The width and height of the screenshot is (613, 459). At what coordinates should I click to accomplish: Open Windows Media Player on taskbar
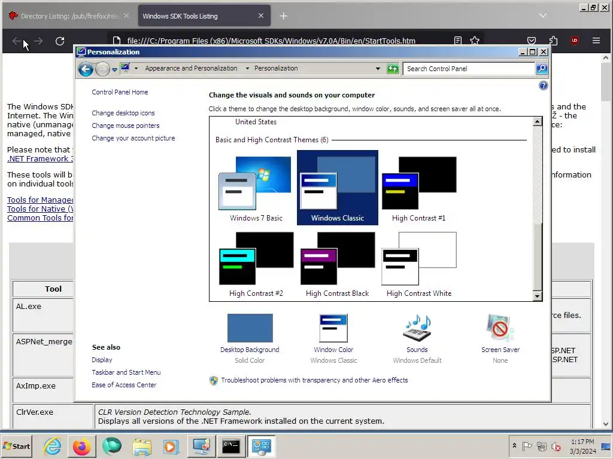[x=171, y=446]
